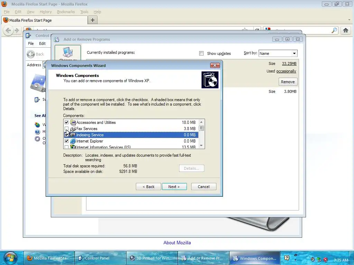Open Control Panel Edit menu

pos(42,43)
